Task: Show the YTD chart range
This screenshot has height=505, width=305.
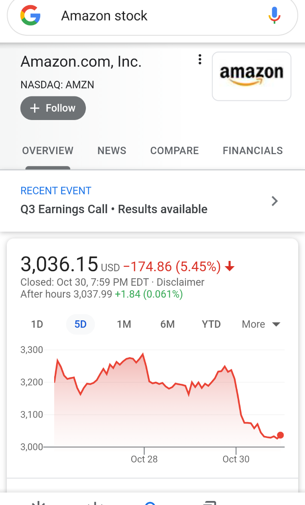Action: 211,324
